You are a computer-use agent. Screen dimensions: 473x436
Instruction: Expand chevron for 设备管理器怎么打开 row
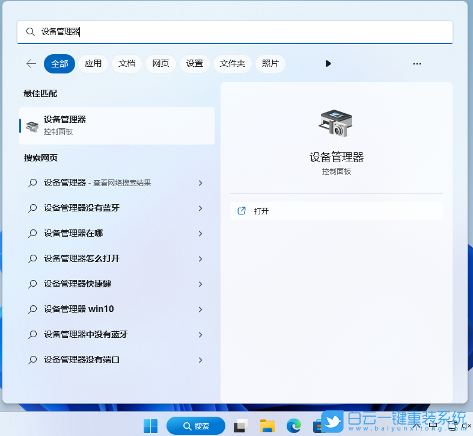pos(200,259)
